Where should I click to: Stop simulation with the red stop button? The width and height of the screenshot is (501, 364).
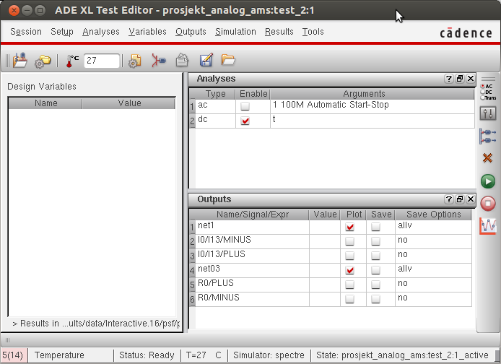click(488, 203)
